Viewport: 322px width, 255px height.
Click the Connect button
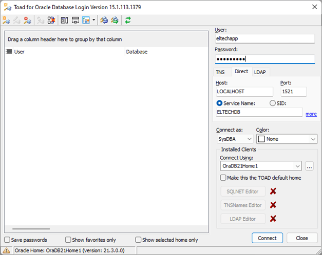[x=267, y=238]
